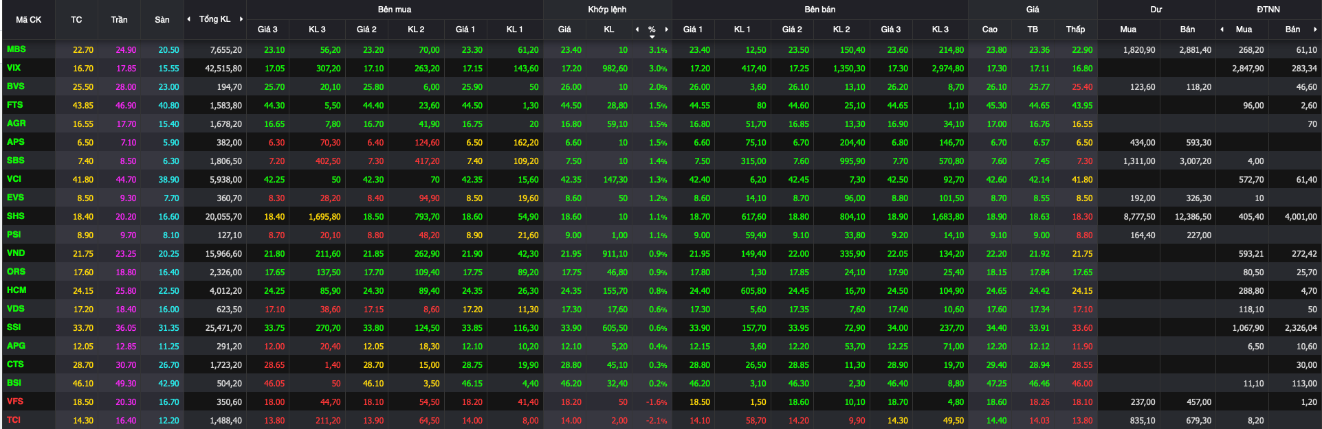Click the MBS 3.1% change cell
Viewport: 1322px width, 429px height.
click(x=658, y=50)
